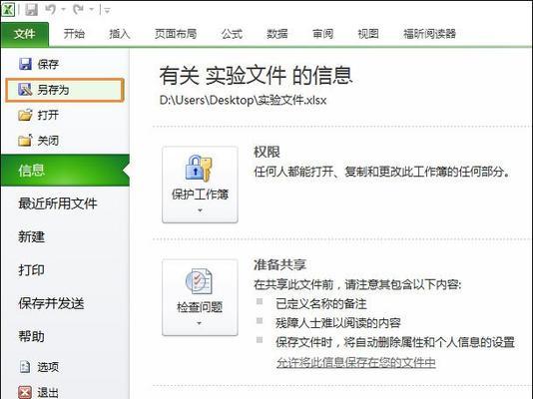Click the open folder icon beside 打开
The image size is (533, 399).
point(25,115)
